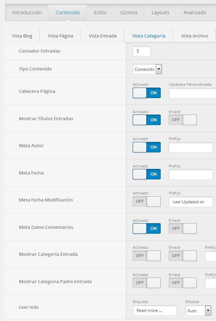Click the Contador Entradas number field
This screenshot has width=216, height=321.
coord(141,51)
